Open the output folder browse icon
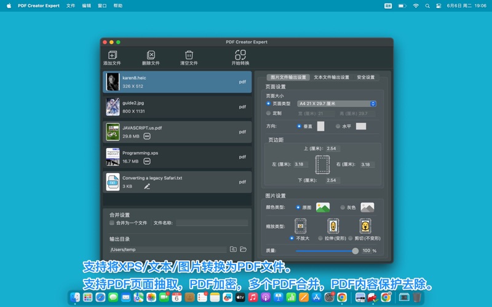Viewport: 492px width, 307px height. point(243,249)
